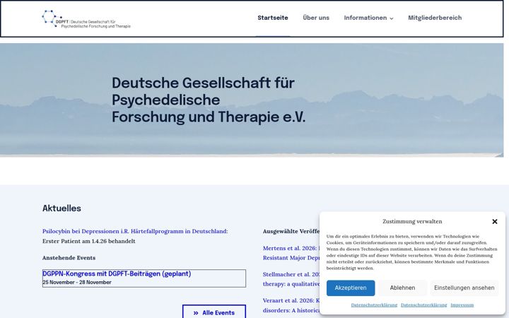
Task: Open the Über uns page
Action: 316,18
